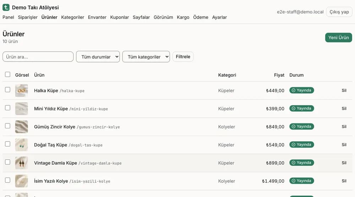This screenshot has width=355, height=197.
Task: Delete Vintage Damla Küpe using Sil
Action: [x=344, y=163]
